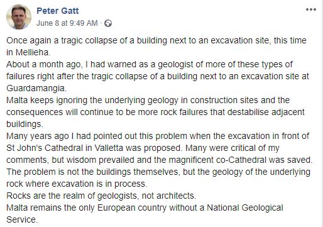Click the Public globe privacy icon
The width and height of the screenshot is (323, 227).
pos(108,23)
